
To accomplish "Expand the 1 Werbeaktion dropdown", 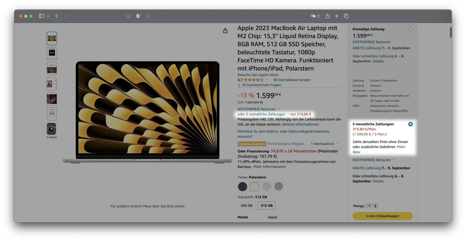I will coord(325,144).
